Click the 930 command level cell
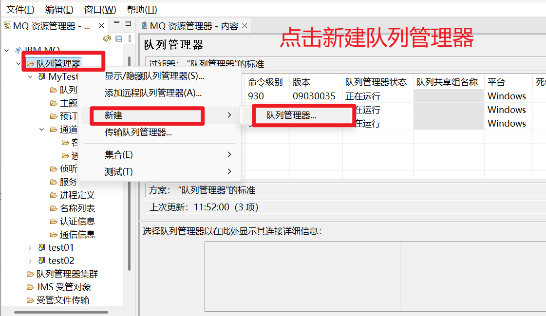546x316 pixels. point(256,96)
